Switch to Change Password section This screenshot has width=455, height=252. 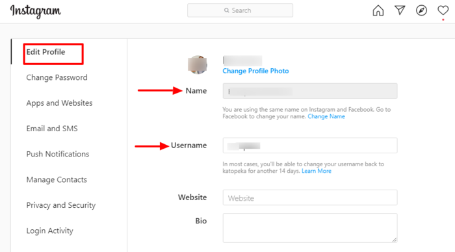click(x=57, y=77)
